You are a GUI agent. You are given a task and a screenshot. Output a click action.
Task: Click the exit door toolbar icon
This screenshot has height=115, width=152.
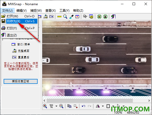tap(113, 17)
